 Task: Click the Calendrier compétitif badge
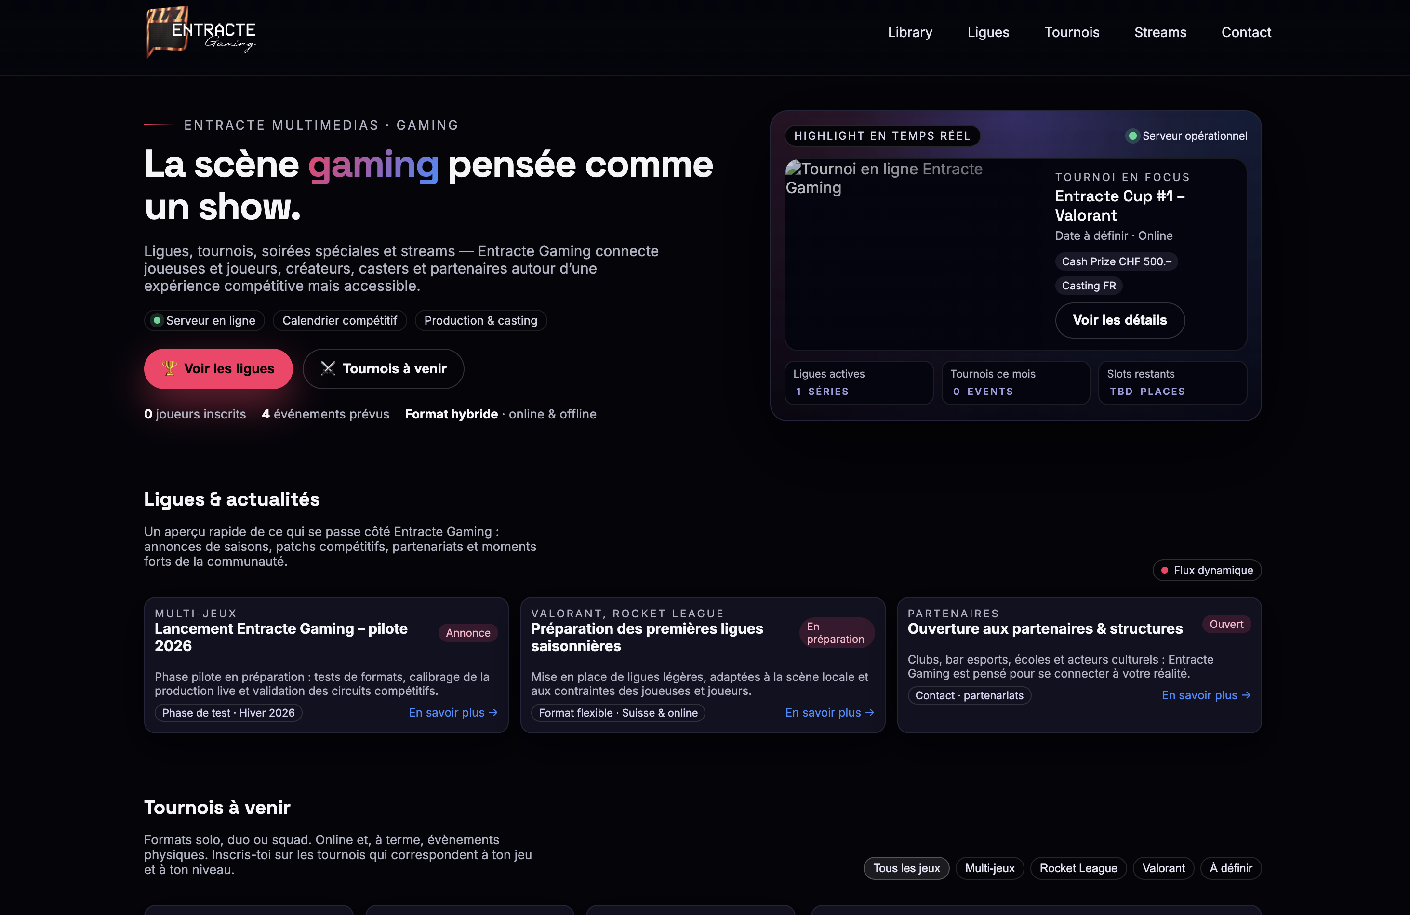point(339,320)
